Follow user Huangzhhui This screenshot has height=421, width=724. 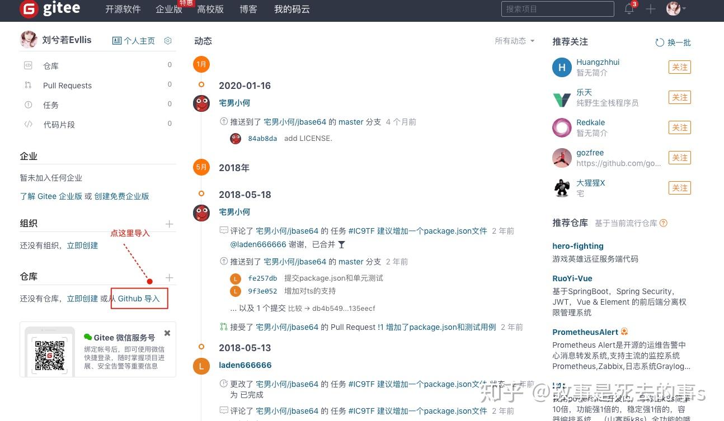(x=680, y=67)
